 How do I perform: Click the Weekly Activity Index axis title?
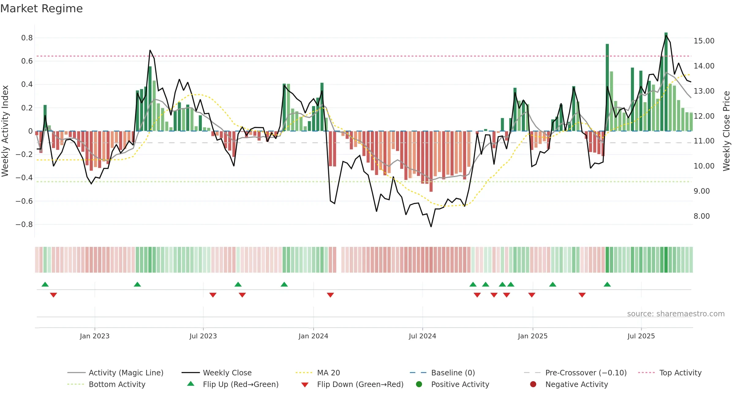[x=5, y=131]
